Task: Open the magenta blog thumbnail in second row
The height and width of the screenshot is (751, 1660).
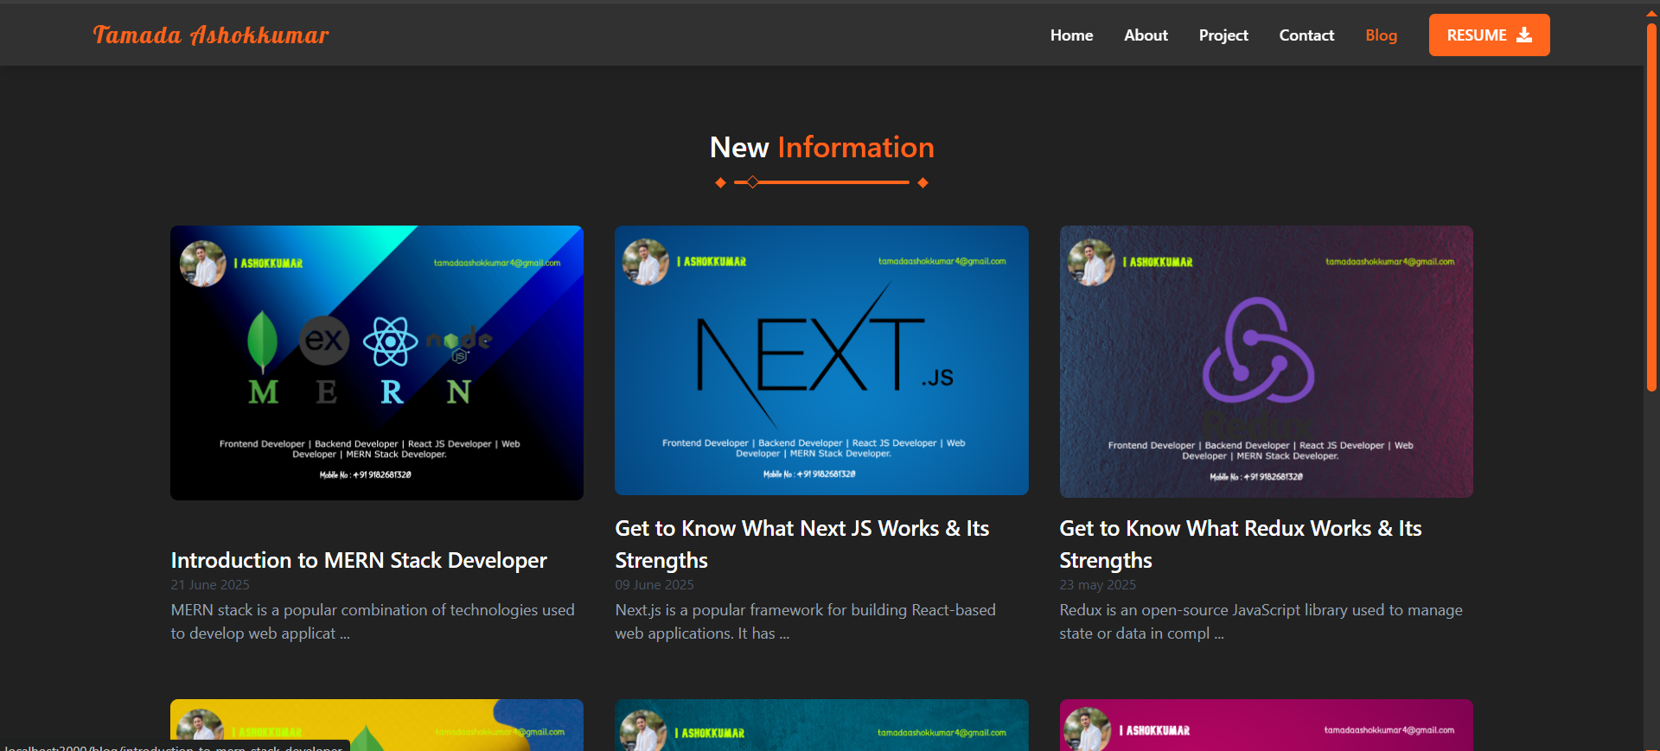Action: point(1266,724)
